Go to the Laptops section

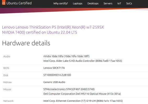(x=78, y=3)
